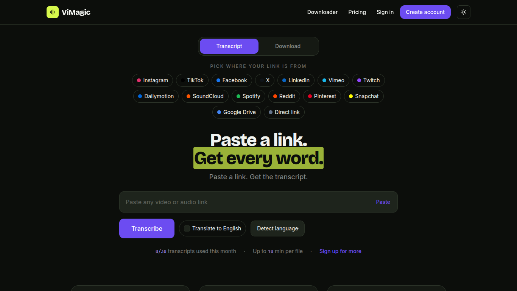517x291 pixels.
Task: Click the Create account button
Action: [425, 12]
